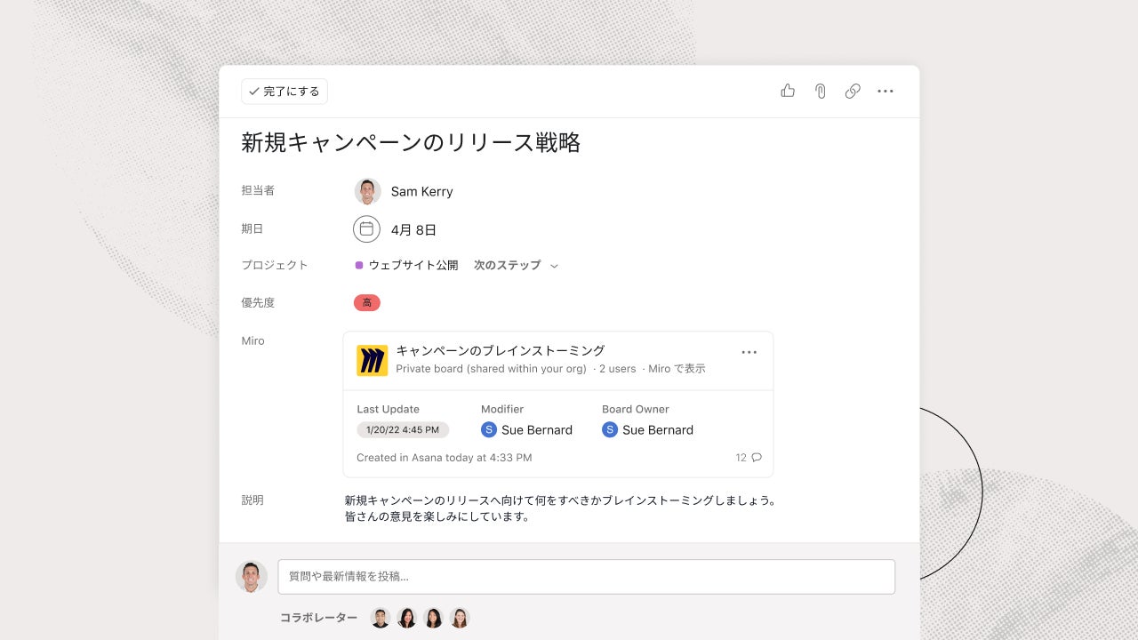Click the commenter avatar beside the input
The image size is (1138, 640).
252,576
